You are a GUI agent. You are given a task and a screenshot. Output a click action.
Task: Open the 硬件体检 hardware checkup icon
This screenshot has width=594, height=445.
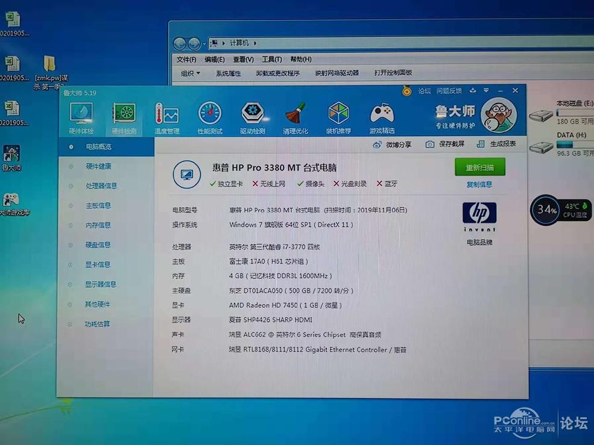pyautogui.click(x=81, y=117)
